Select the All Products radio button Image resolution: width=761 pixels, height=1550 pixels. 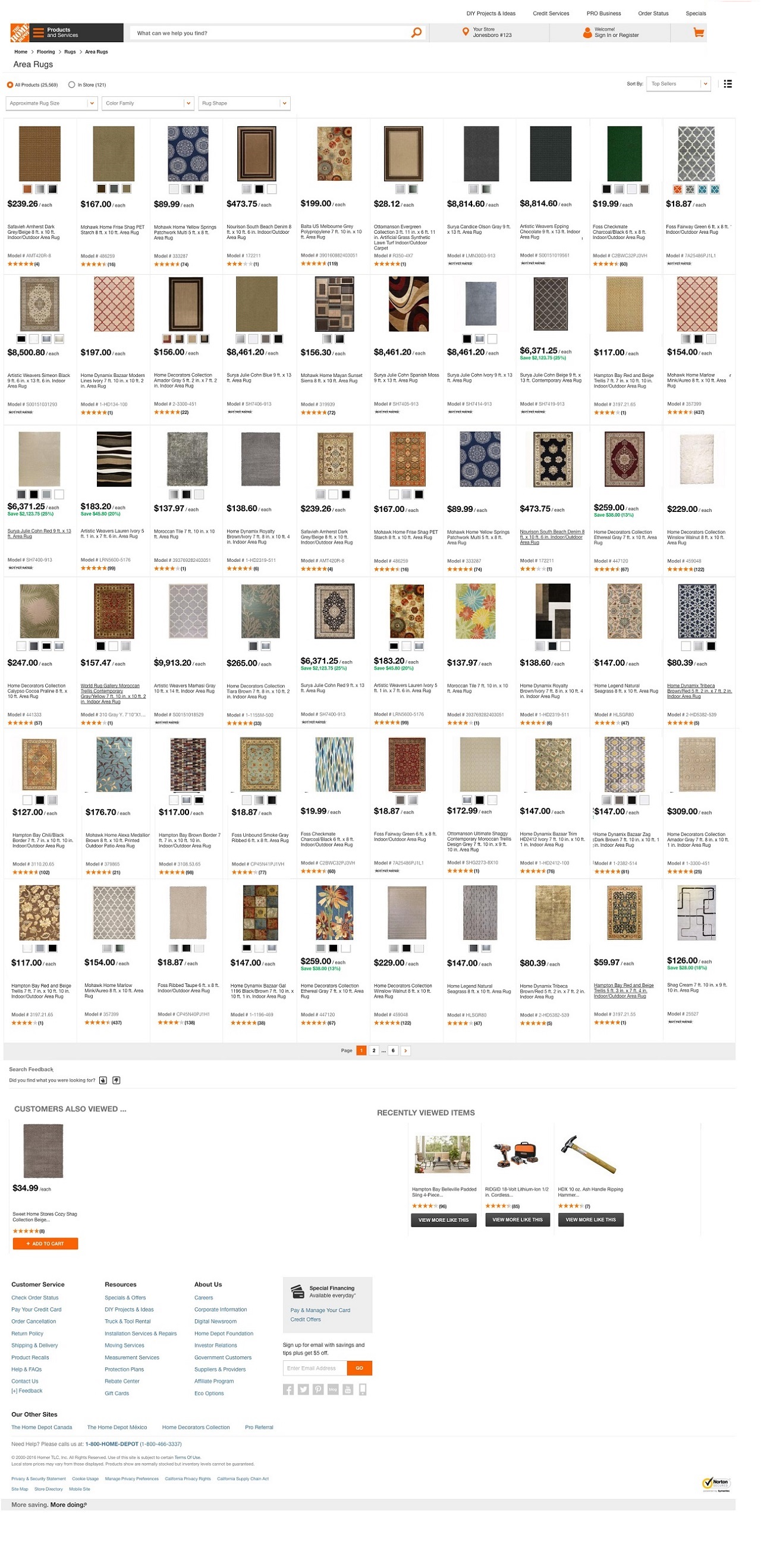[10, 85]
